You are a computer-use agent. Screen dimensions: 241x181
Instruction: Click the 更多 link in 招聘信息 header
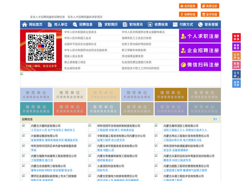[x=216, y=119]
